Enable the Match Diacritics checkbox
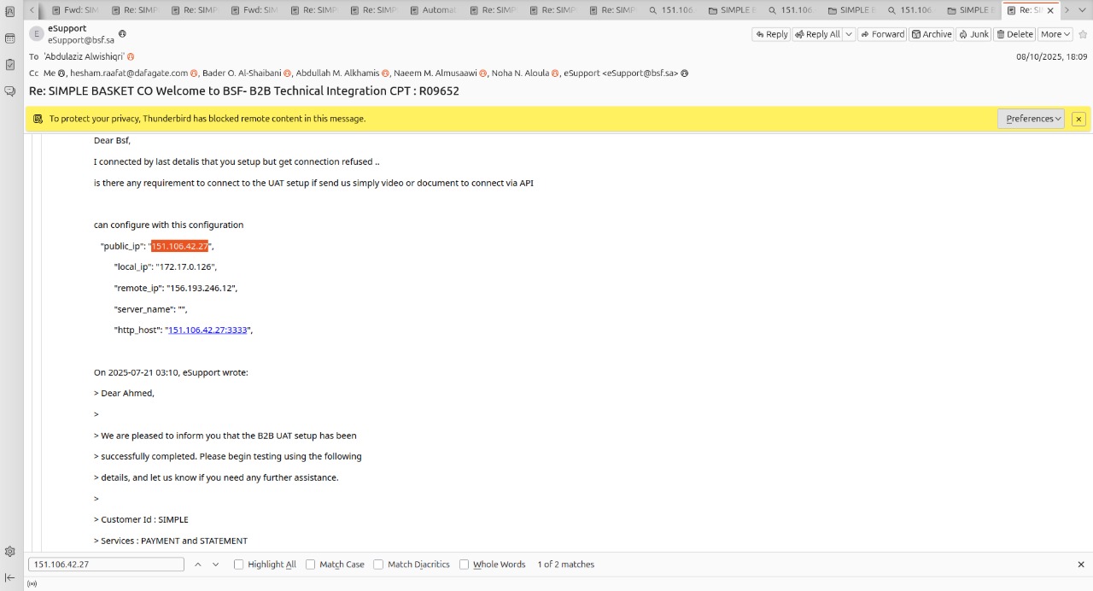The image size is (1093, 591). 378,565
